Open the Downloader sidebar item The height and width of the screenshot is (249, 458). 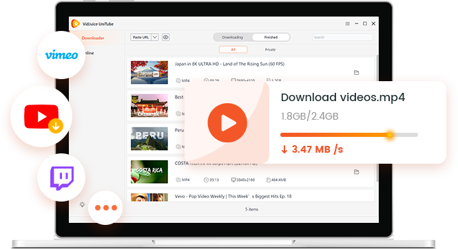pyautogui.click(x=93, y=38)
